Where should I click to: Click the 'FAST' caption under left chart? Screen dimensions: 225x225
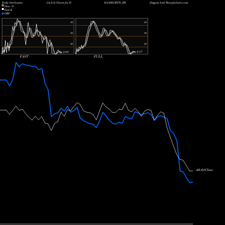click(x=24, y=56)
